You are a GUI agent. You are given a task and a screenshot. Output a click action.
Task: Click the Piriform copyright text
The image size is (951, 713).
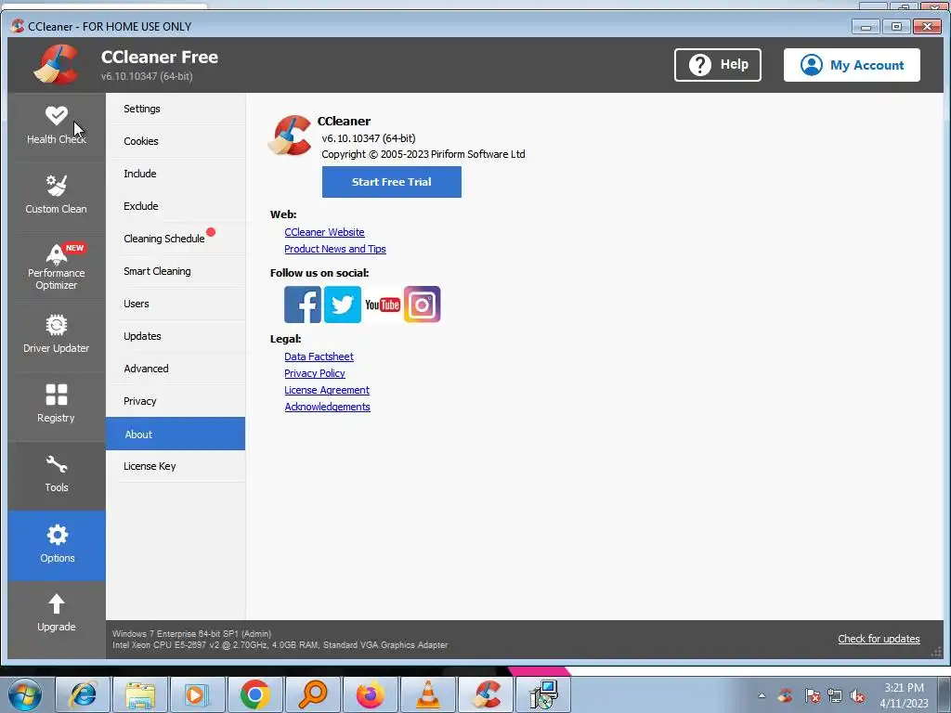[x=423, y=155]
